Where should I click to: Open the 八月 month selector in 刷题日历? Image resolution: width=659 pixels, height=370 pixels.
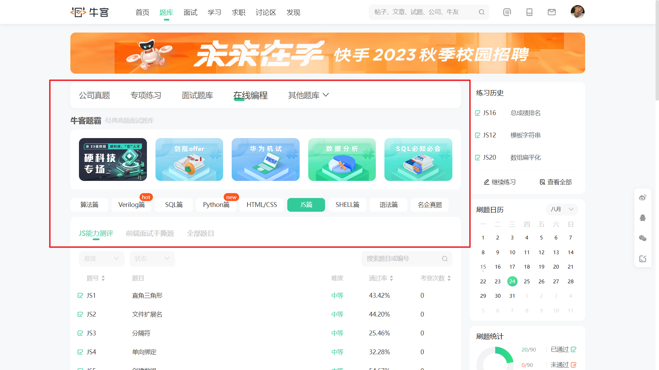(x=562, y=209)
